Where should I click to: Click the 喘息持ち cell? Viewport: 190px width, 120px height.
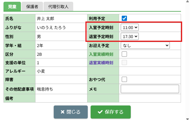(45, 89)
